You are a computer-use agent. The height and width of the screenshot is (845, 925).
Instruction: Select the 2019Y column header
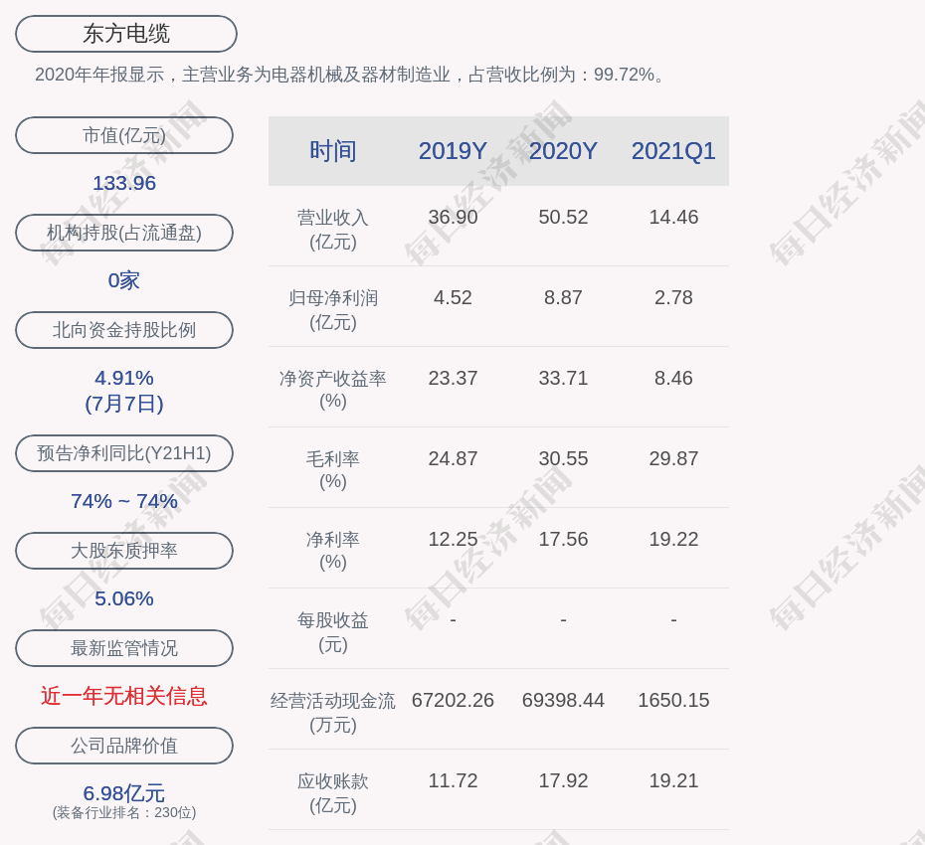(x=453, y=151)
